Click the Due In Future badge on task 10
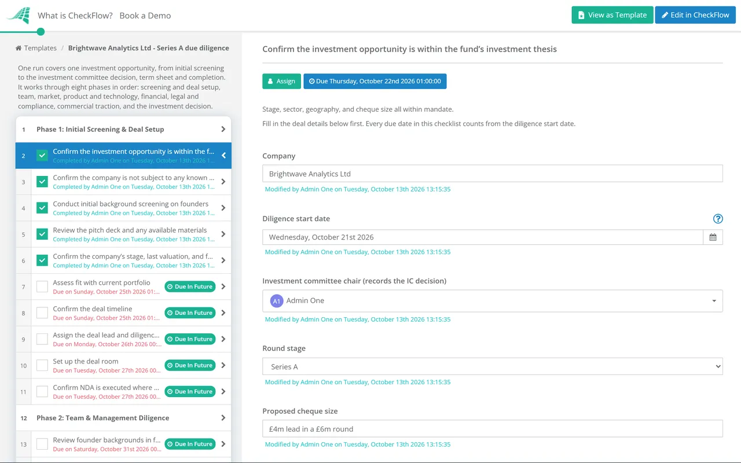Screen dimensions: 741x463 tap(190, 365)
